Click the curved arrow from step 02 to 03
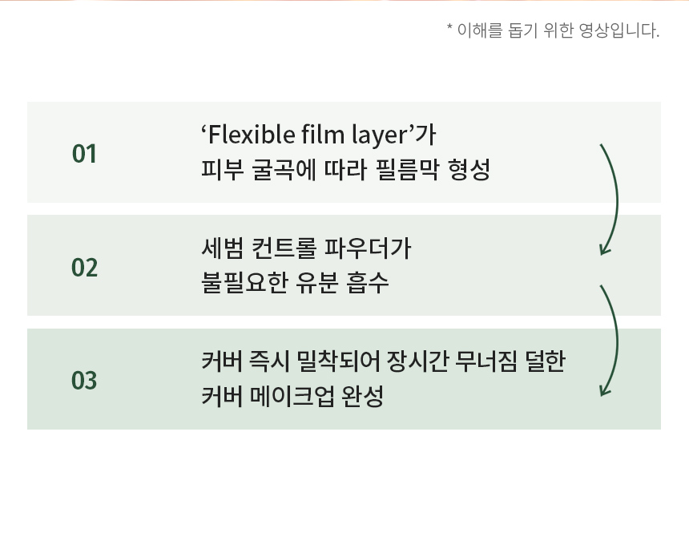This screenshot has width=689, height=557. point(615,337)
